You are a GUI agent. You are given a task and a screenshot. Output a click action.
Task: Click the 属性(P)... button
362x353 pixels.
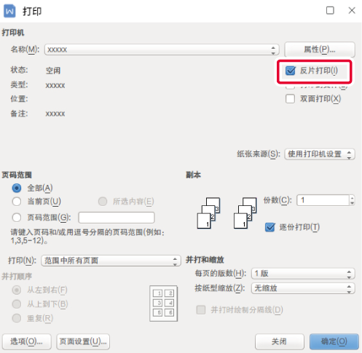coord(320,49)
